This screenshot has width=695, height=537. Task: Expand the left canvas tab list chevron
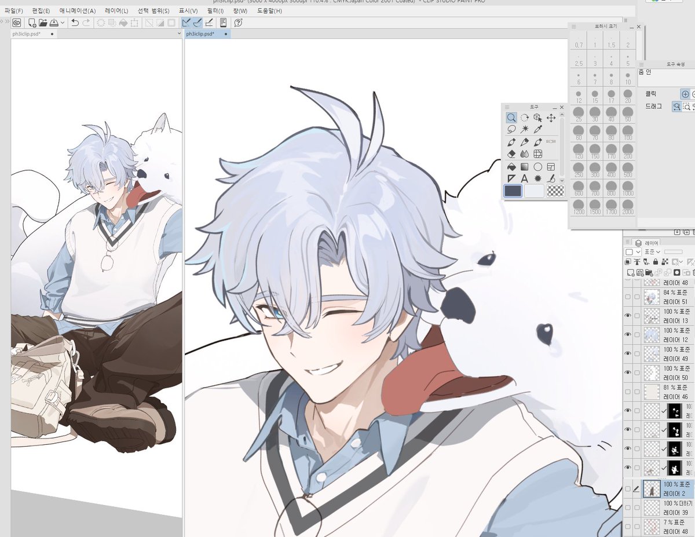179,34
